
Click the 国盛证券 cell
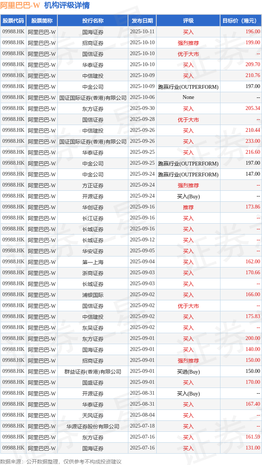pos(93,382)
